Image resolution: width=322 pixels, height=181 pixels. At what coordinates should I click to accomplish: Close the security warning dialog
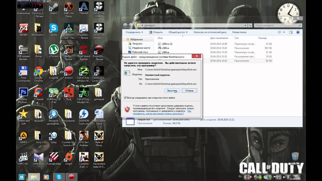pos(196,56)
